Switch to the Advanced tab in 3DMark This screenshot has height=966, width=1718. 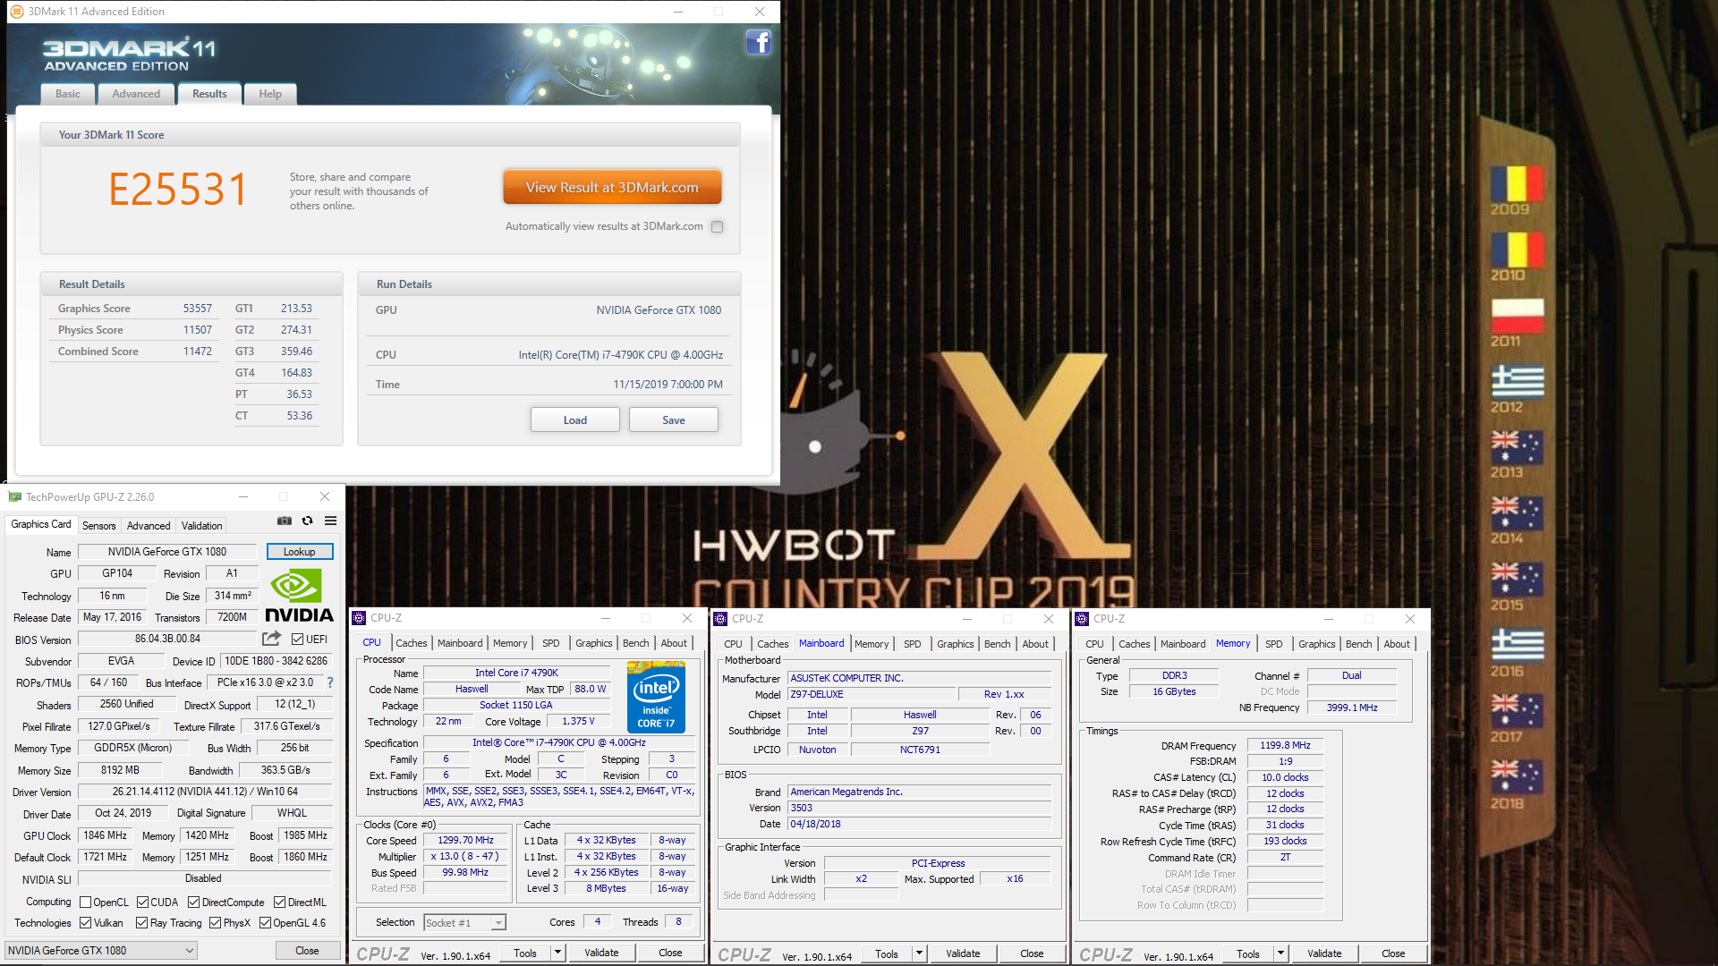(136, 94)
